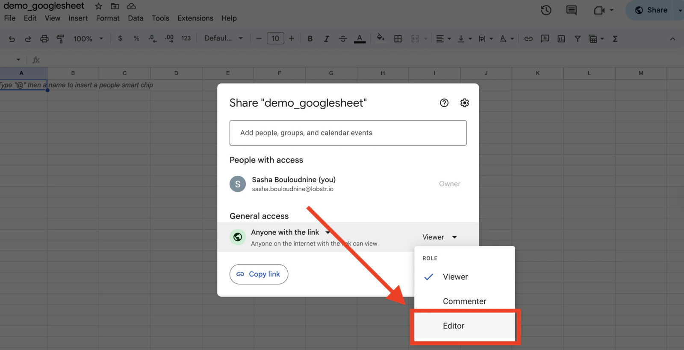Check the cloud save status icon
The height and width of the screenshot is (350, 684).
(131, 6)
